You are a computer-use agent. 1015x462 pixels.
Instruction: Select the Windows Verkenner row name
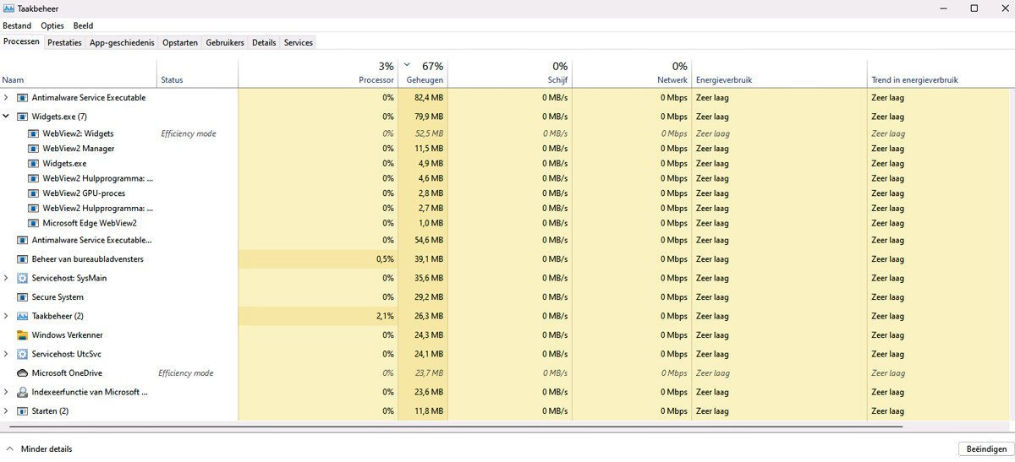68,335
